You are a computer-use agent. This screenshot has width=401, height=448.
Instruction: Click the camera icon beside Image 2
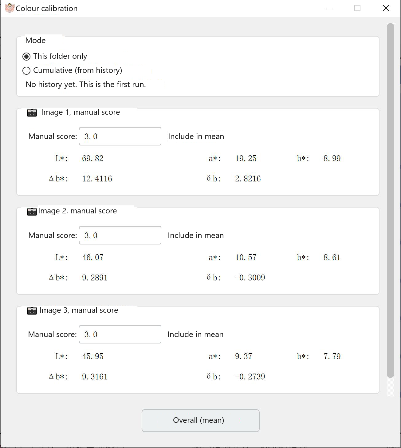coord(32,212)
